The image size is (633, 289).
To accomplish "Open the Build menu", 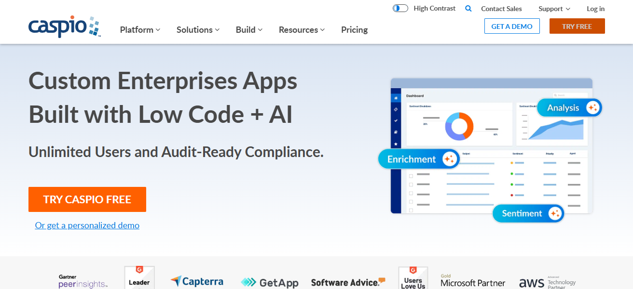I will (x=249, y=30).
